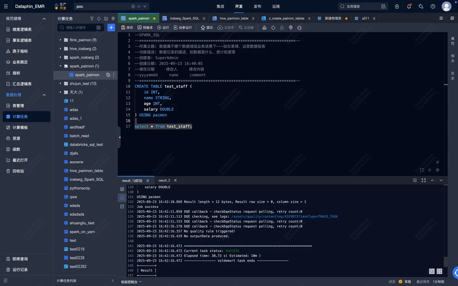Viewport: 458px width, 286px height.
Task: Switch to the 集成 top menu
Action: pyautogui.click(x=220, y=7)
